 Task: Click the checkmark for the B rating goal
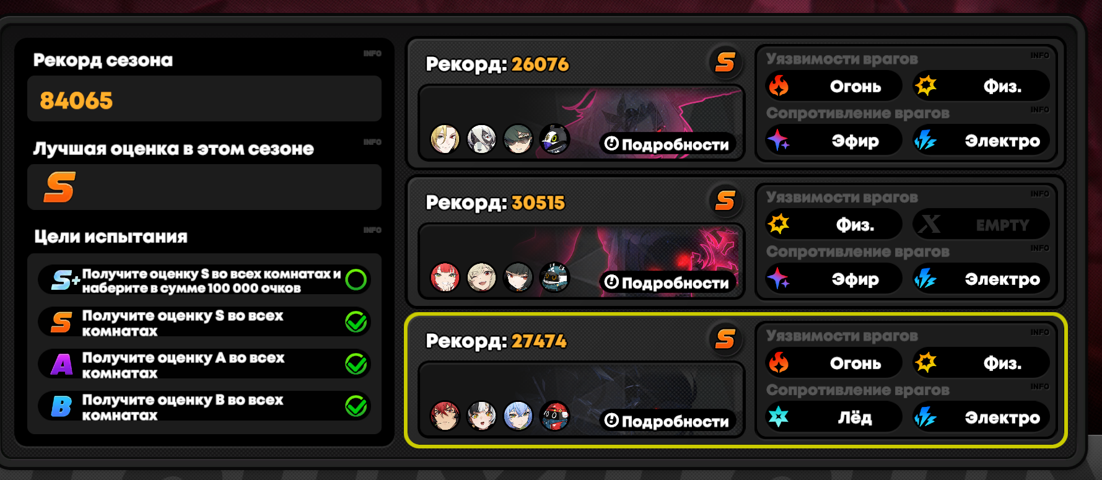pyautogui.click(x=356, y=406)
